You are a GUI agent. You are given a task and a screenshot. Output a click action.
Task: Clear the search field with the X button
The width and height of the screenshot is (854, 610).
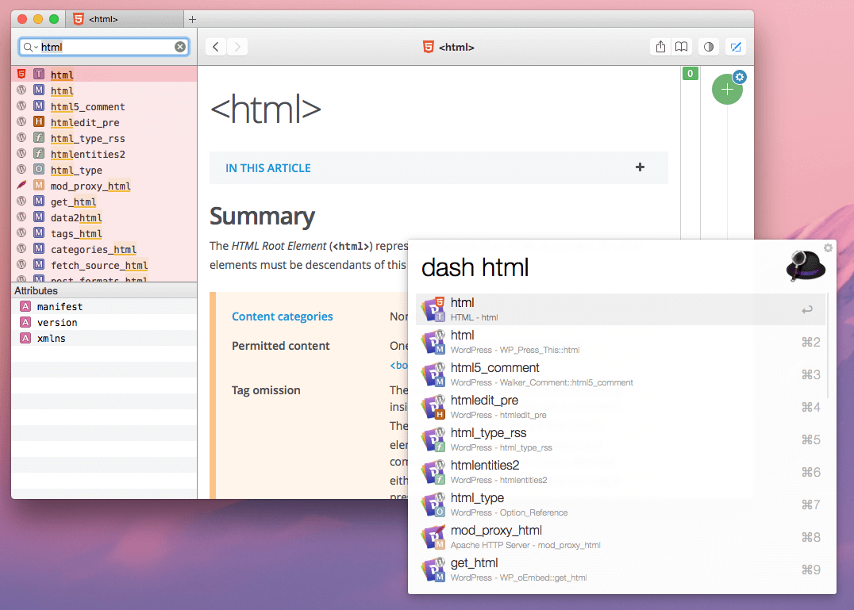click(x=180, y=48)
